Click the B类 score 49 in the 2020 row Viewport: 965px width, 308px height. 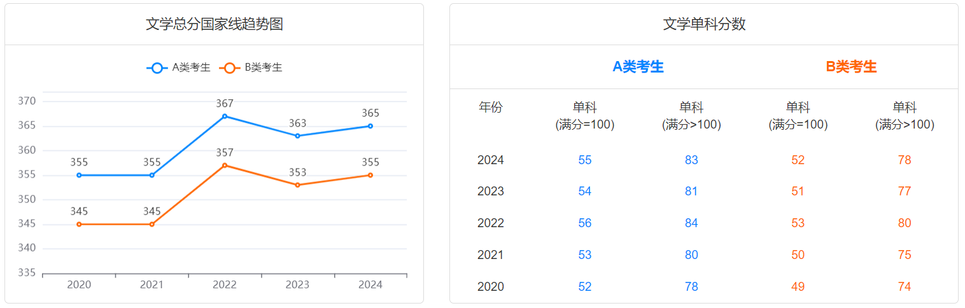pos(798,287)
